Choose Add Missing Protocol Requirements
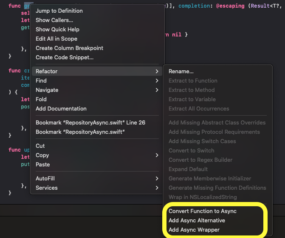285x238 pixels. point(217,132)
